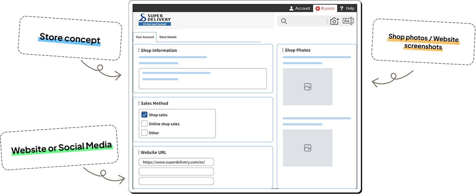Click the magnifying glass search icon
Viewport: 476px width, 194px height.
[284, 21]
